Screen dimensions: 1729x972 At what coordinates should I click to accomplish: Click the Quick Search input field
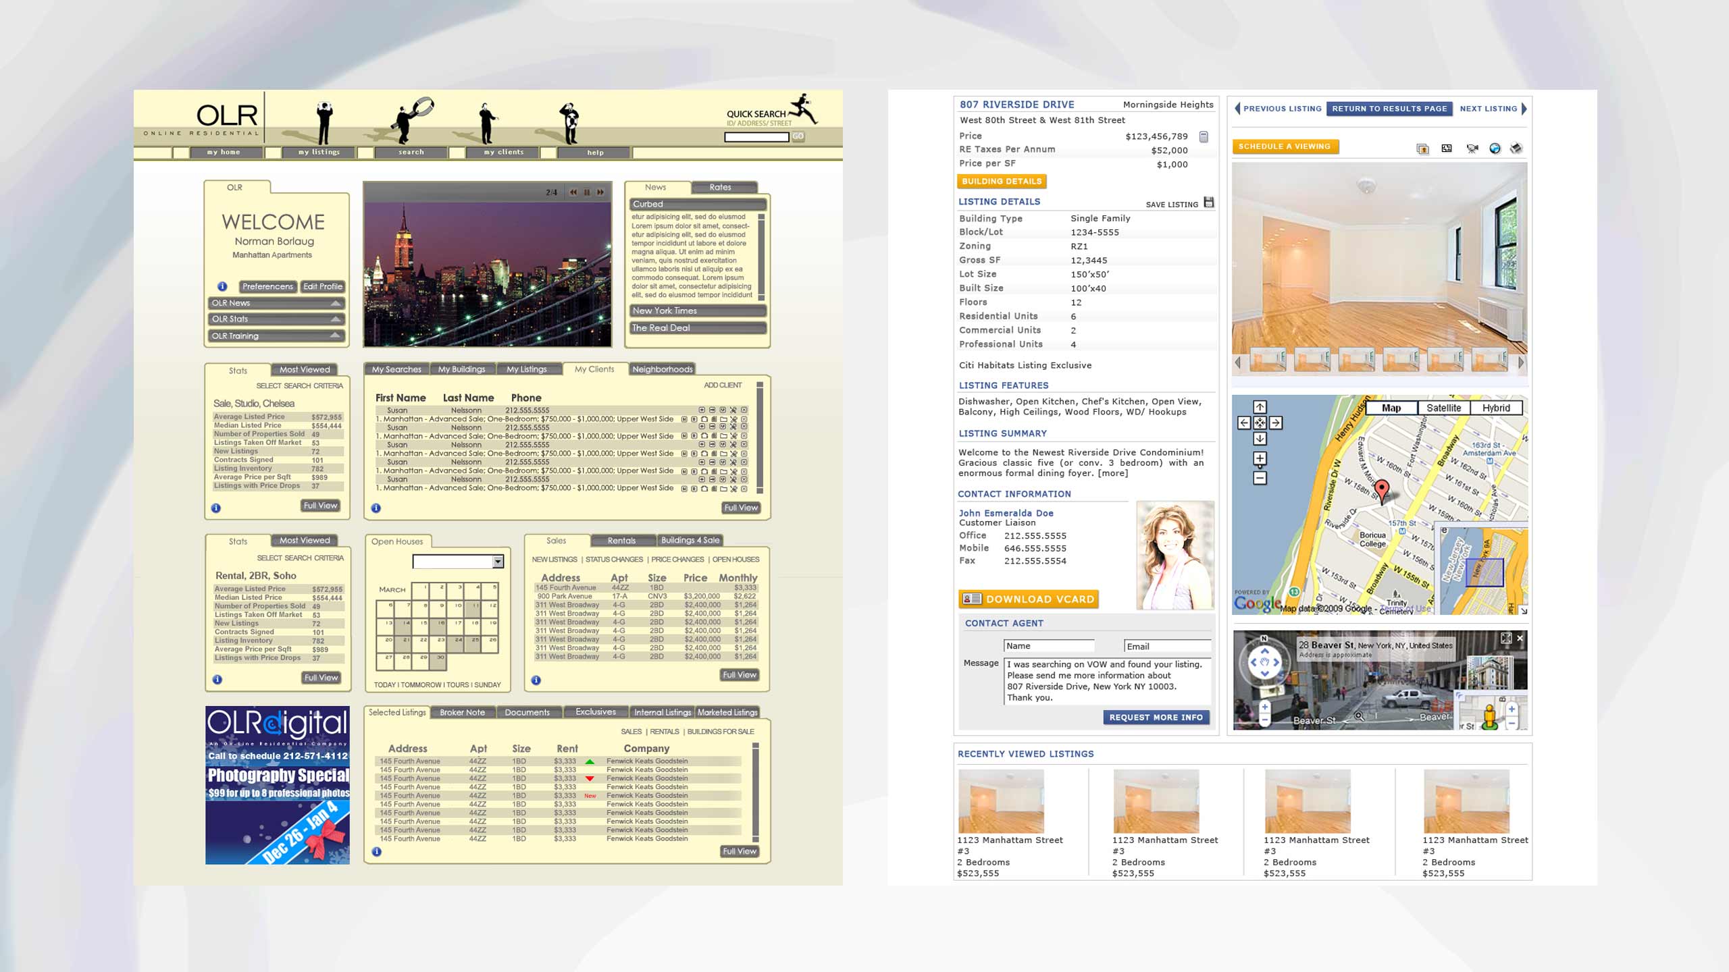click(x=756, y=137)
